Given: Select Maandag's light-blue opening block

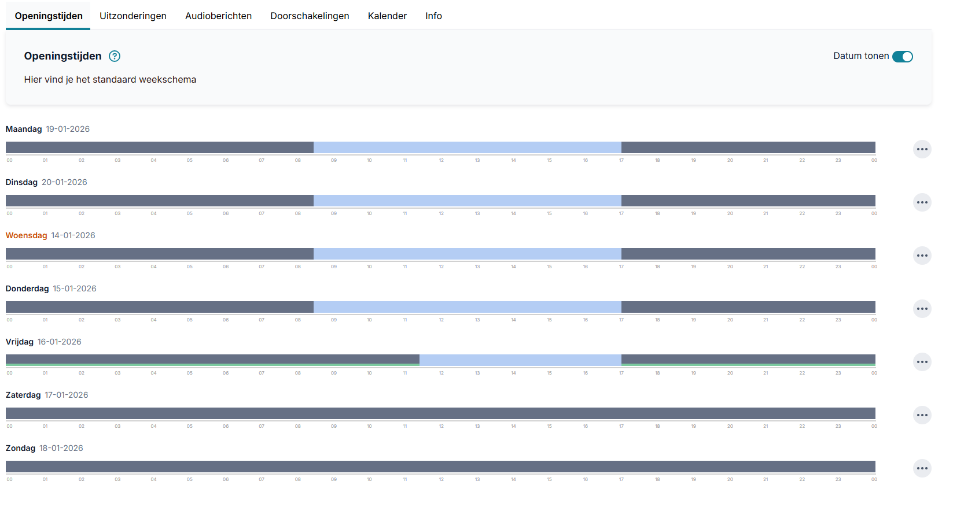Looking at the screenshot, I should coord(468,147).
